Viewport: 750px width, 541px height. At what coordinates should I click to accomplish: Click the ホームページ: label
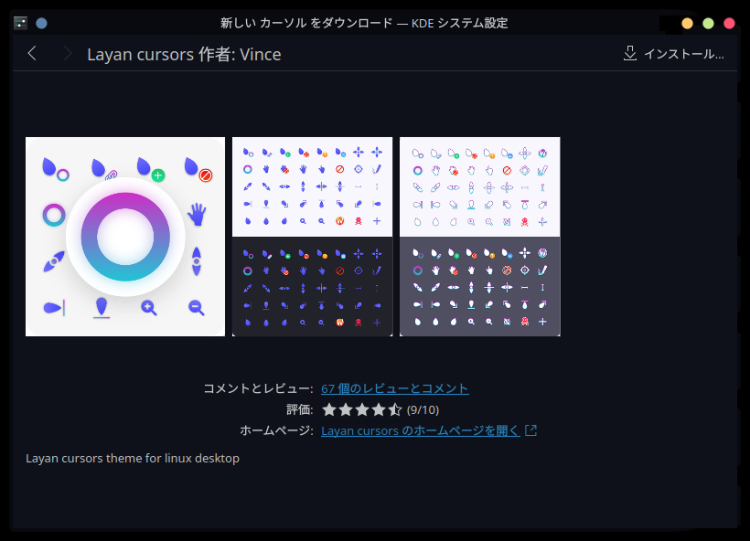coord(276,430)
